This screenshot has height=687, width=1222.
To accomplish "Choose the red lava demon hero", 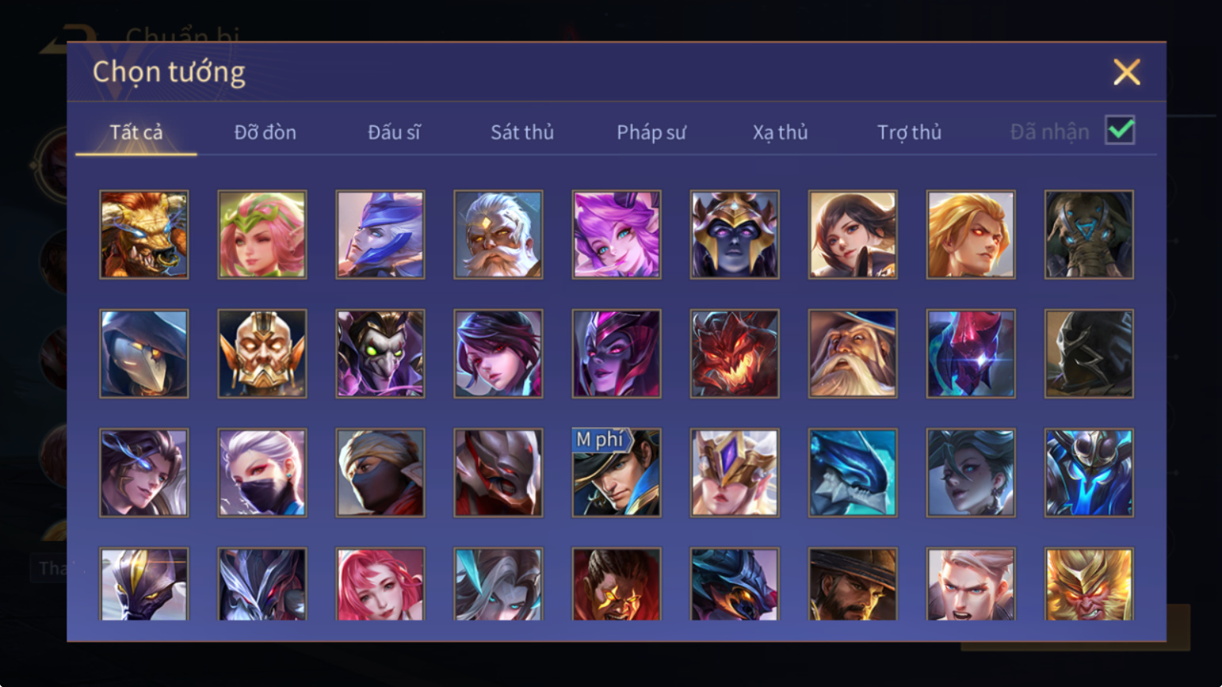I will pos(735,353).
